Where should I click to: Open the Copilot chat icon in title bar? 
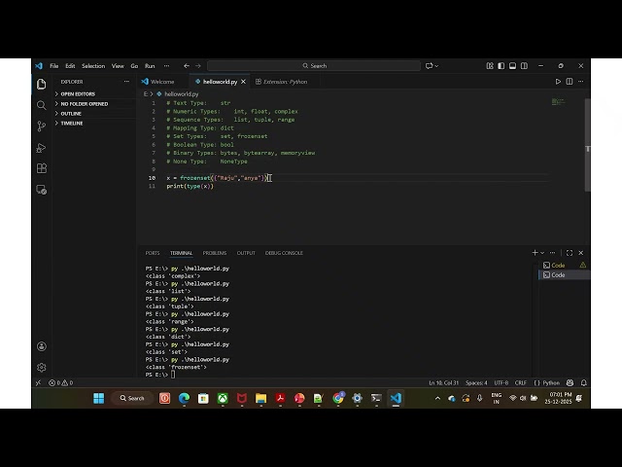pos(429,66)
